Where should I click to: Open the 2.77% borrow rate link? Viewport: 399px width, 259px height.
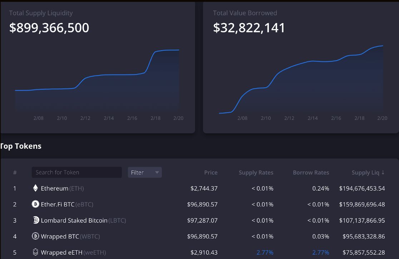(321, 252)
